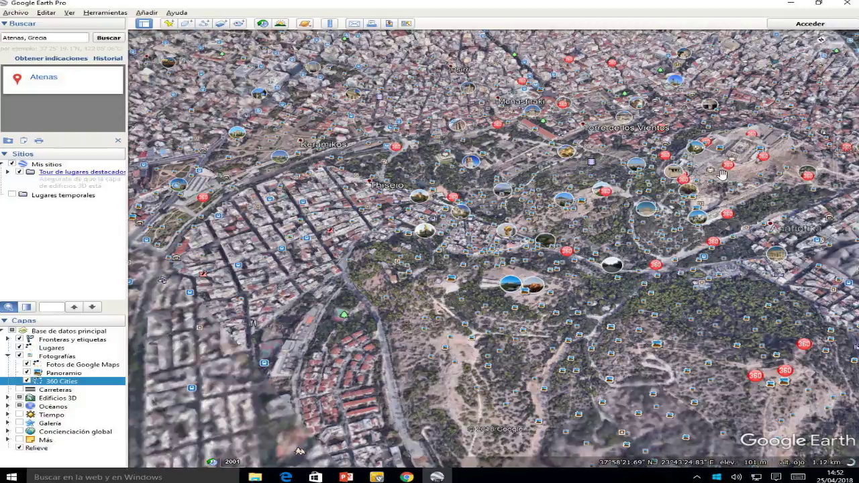Screen dimensions: 859x483
Task: Close the search results with the X
Action: point(118,140)
